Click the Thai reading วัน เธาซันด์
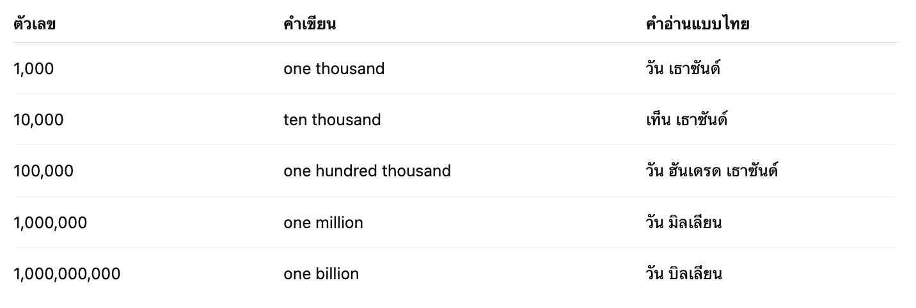The image size is (916, 308). 683,68
